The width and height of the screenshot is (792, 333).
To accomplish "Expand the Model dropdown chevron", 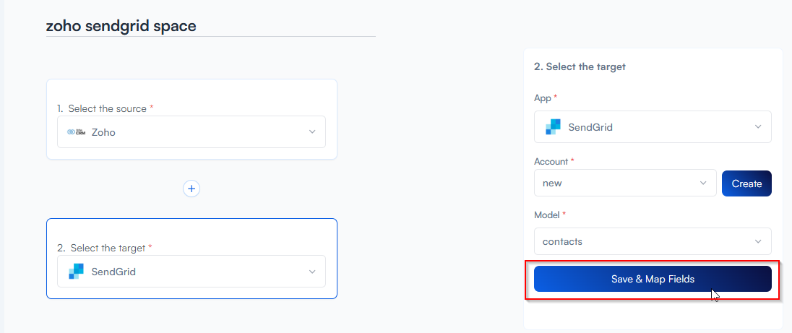I will click(x=758, y=241).
